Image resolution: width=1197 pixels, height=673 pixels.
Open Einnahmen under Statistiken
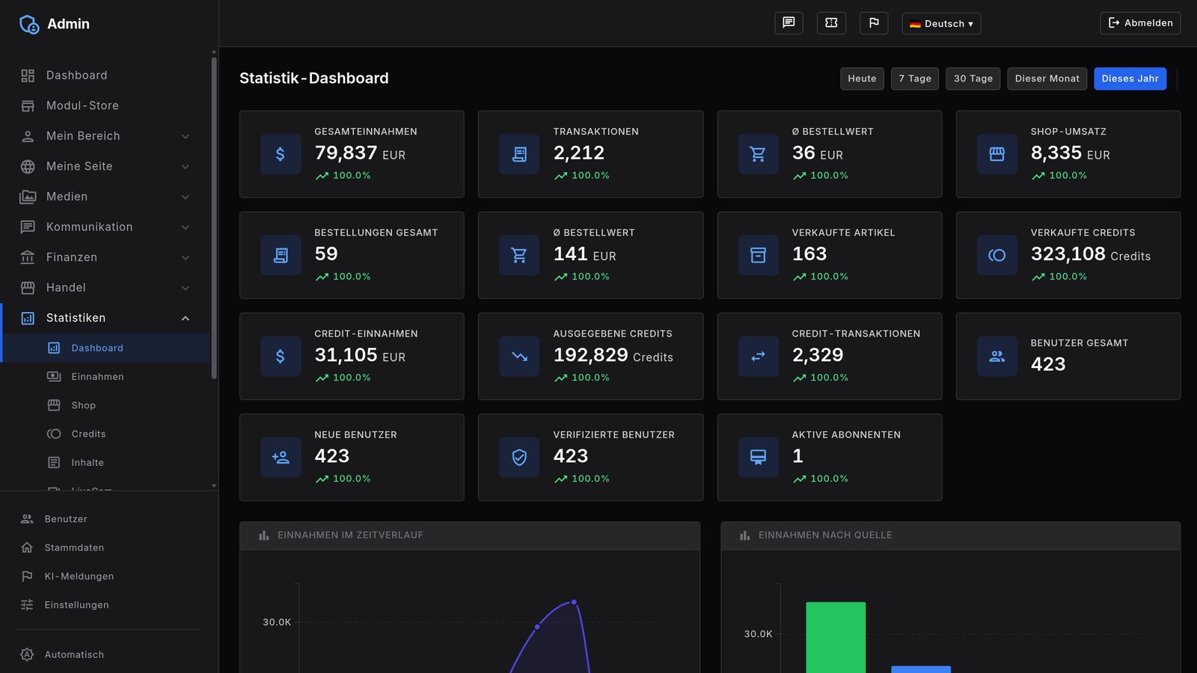tap(105, 377)
